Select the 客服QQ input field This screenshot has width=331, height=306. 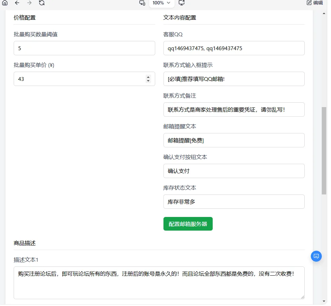pos(234,48)
